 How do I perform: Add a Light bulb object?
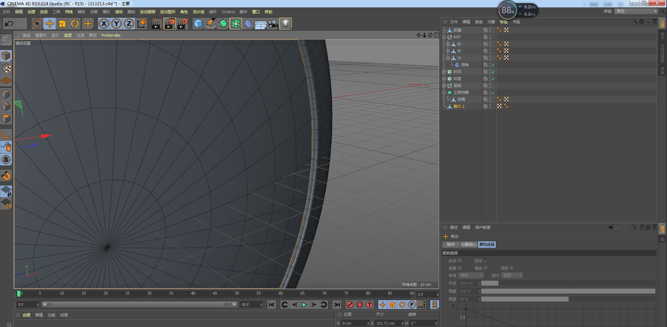286,24
